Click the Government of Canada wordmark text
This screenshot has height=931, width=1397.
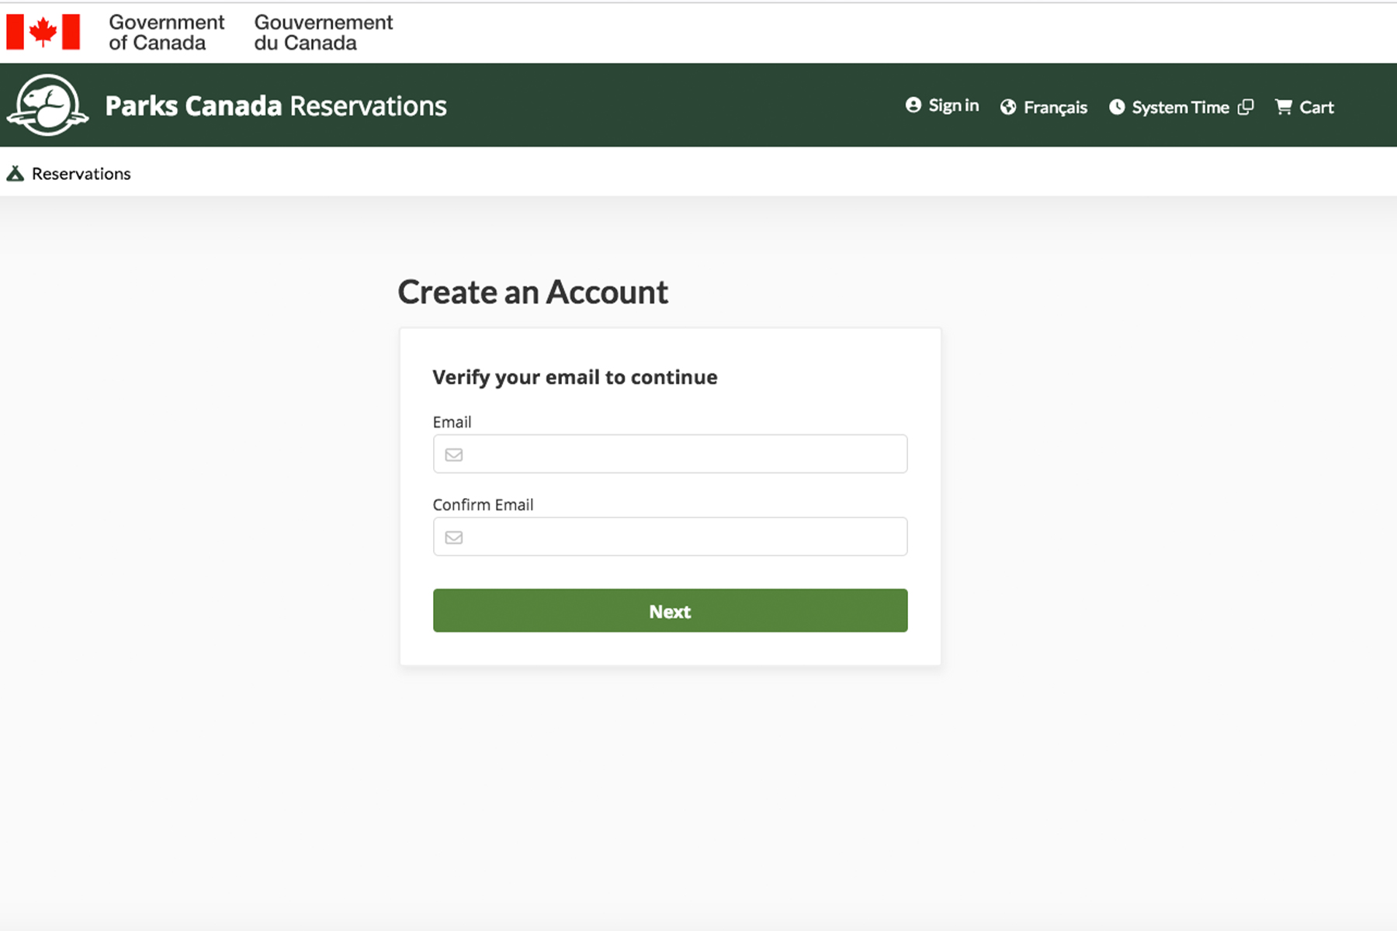[x=166, y=33]
